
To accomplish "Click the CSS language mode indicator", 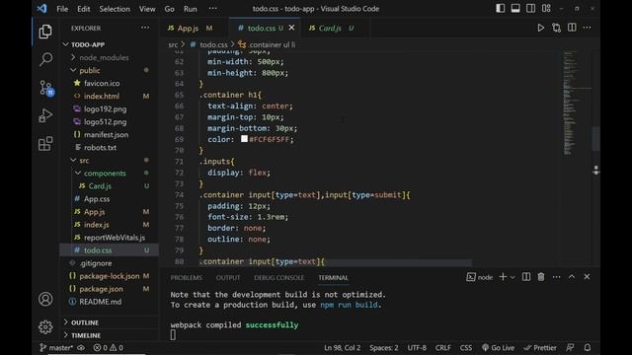I will click(466, 348).
